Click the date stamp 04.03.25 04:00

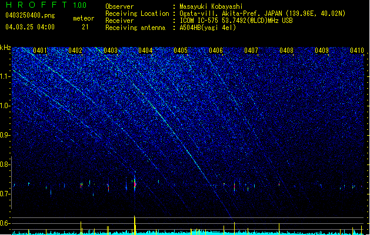30,26
